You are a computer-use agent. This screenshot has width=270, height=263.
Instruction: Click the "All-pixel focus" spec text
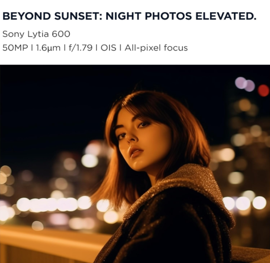(x=156, y=48)
